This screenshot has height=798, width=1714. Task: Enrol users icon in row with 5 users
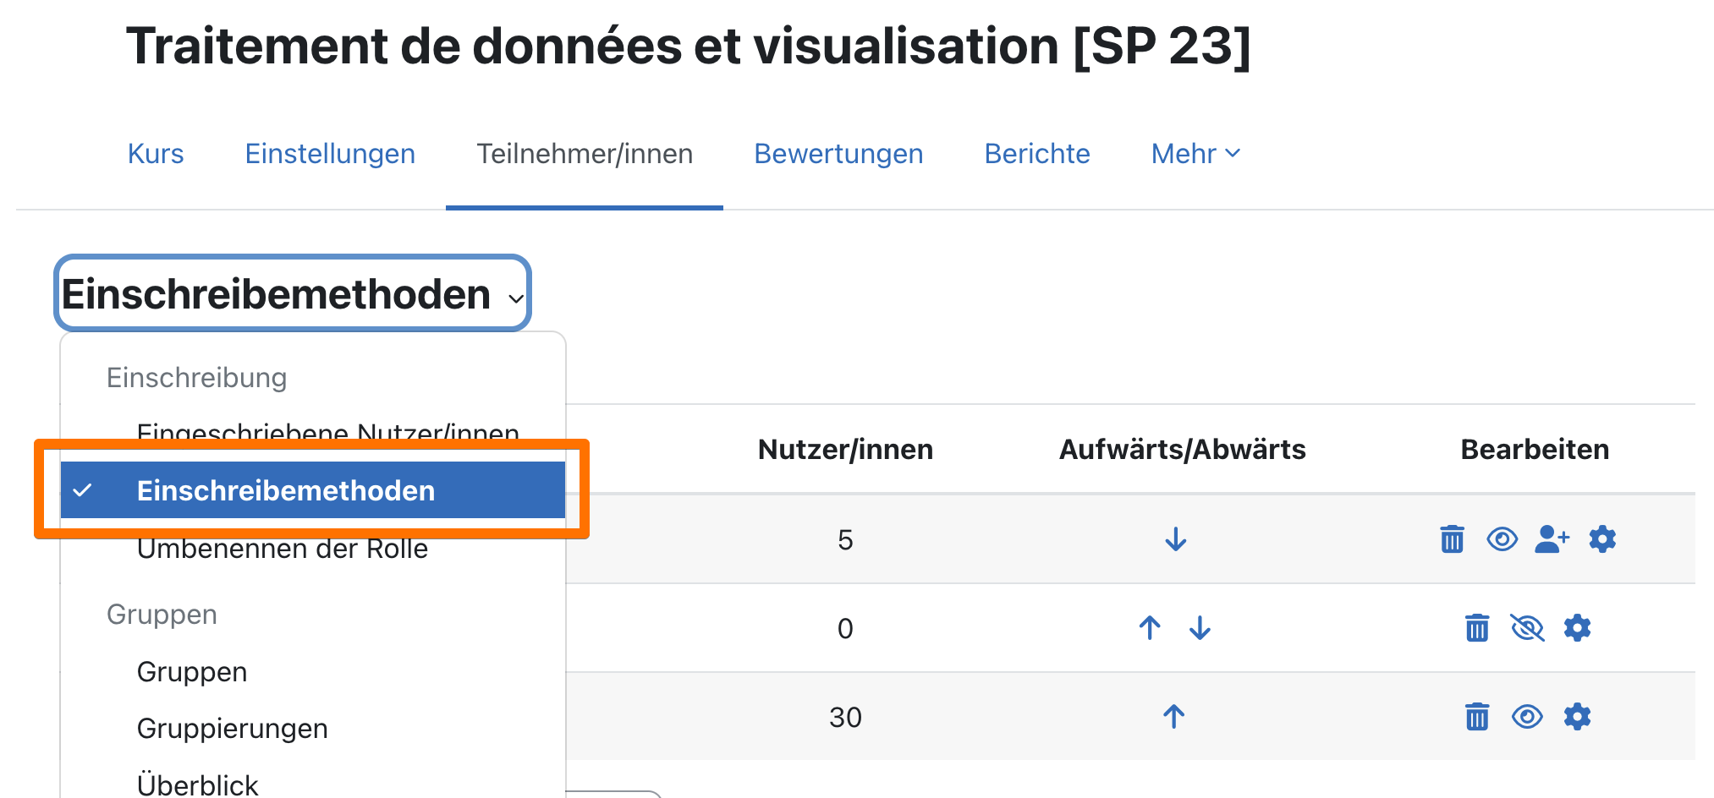[x=1552, y=539]
